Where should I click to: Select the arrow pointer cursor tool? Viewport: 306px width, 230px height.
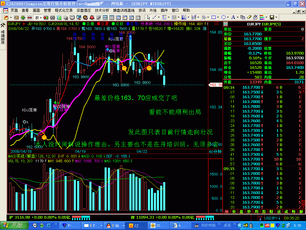148,18
